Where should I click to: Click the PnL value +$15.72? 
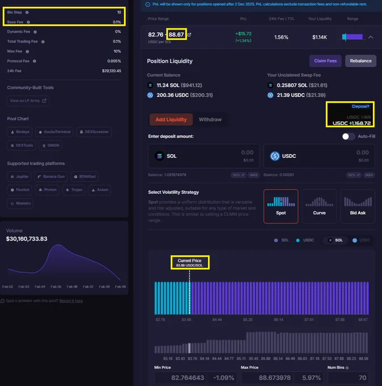pos(244,34)
